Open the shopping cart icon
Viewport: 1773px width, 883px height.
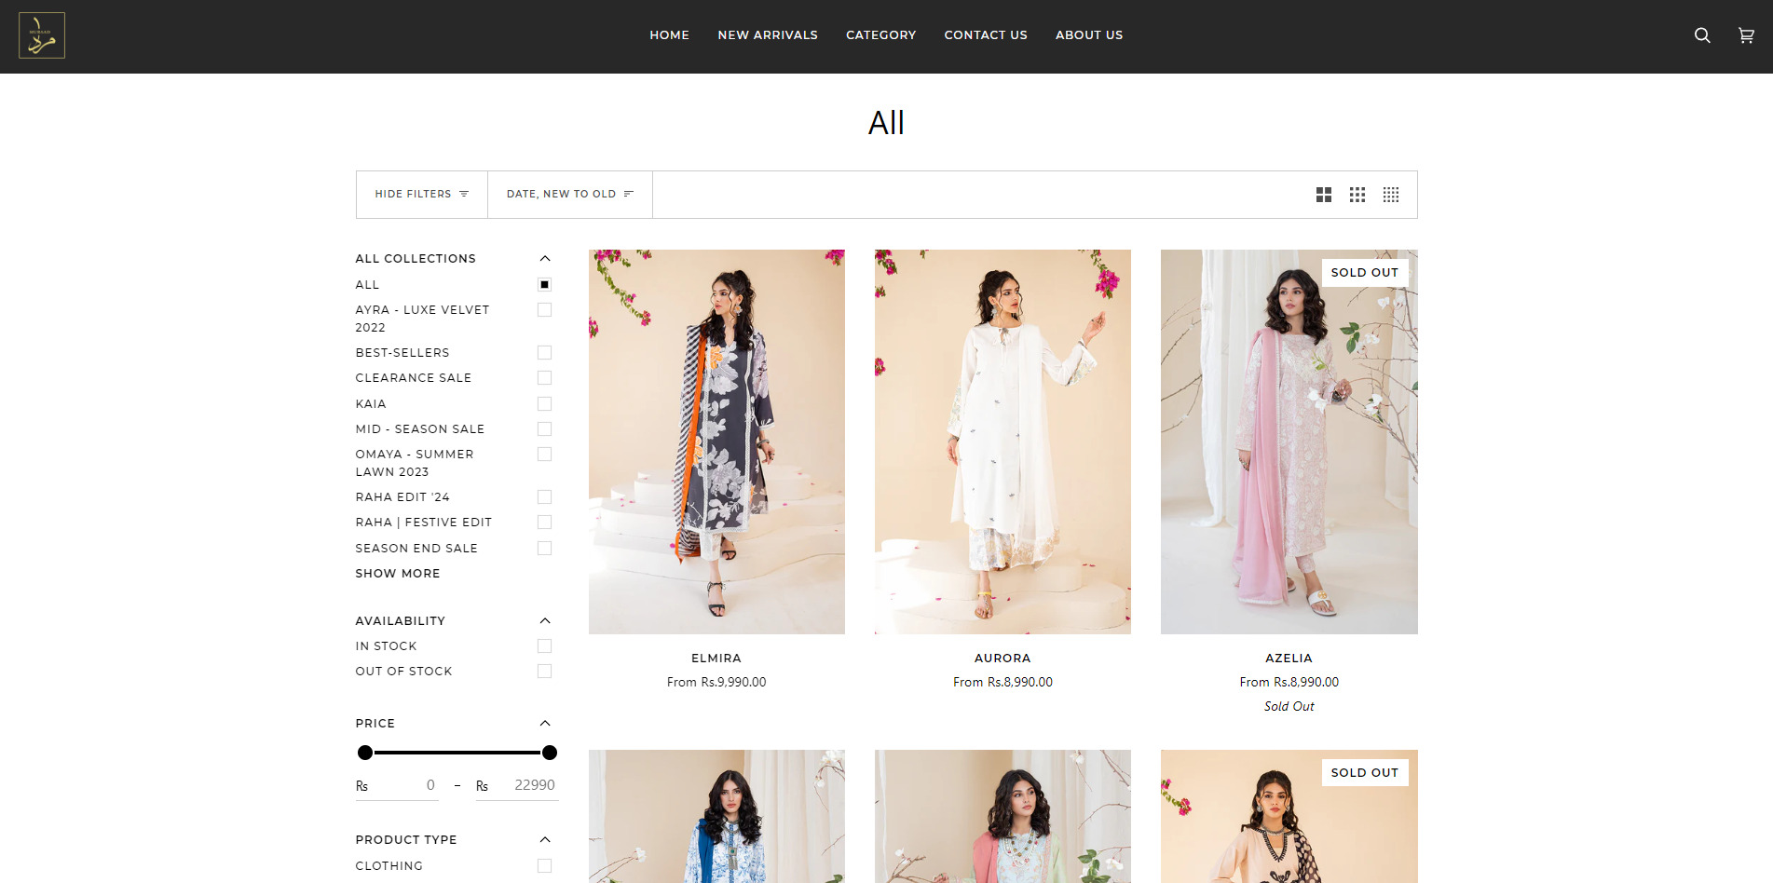(x=1746, y=35)
